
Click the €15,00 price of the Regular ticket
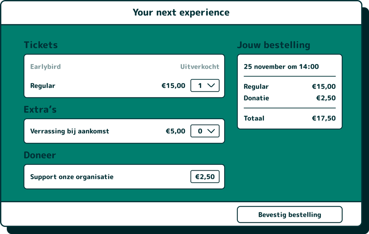(x=173, y=85)
